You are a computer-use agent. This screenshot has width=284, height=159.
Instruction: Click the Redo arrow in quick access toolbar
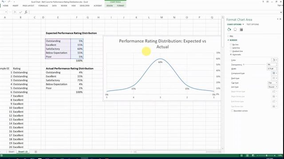[9, 2]
